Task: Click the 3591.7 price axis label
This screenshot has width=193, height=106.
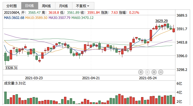Action: click(x=182, y=29)
